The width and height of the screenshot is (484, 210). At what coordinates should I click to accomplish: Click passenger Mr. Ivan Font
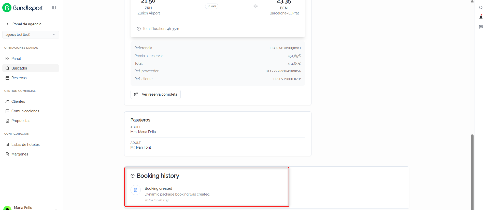point(141,147)
